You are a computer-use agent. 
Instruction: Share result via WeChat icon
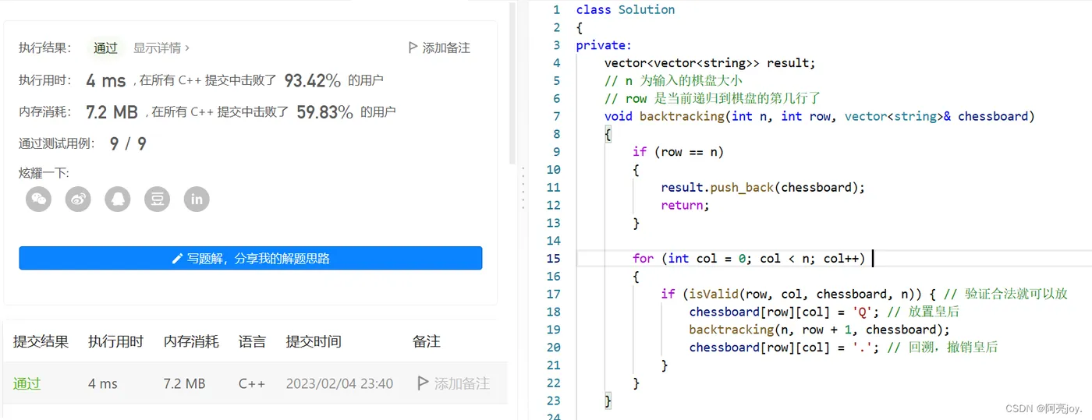click(39, 199)
